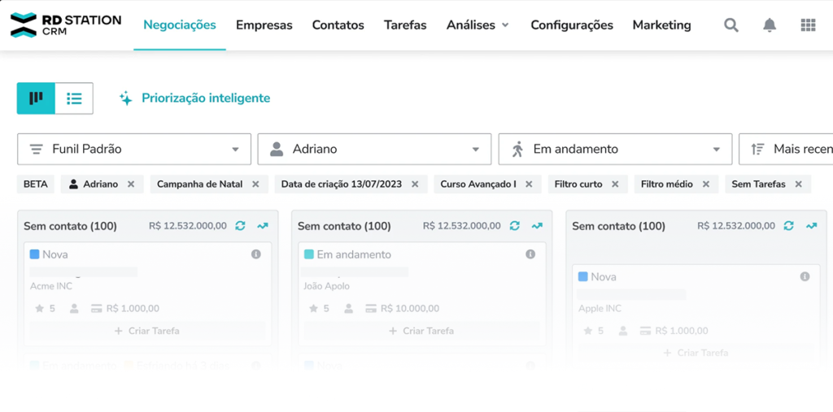Image resolution: width=833 pixels, height=412 pixels.
Task: Click trend arrow icon in second Sem contato column
Action: coord(537,226)
